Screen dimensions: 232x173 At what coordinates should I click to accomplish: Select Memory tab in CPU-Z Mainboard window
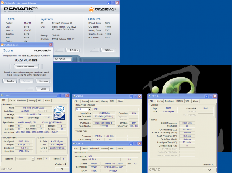[x=104, y=149]
